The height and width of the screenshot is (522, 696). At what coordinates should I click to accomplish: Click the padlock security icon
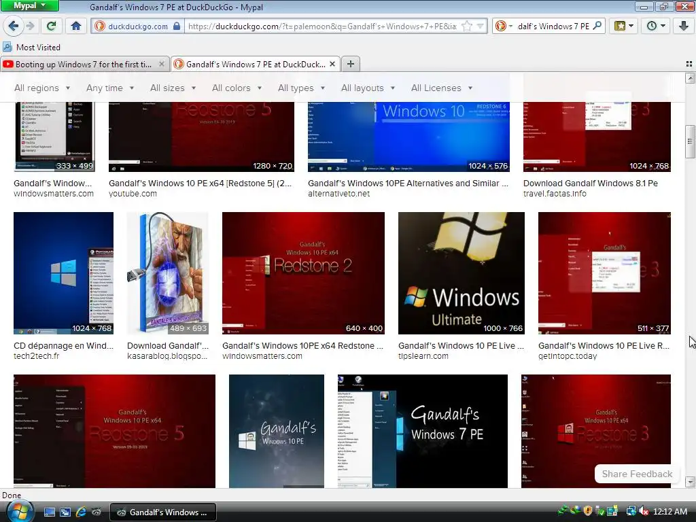click(177, 27)
